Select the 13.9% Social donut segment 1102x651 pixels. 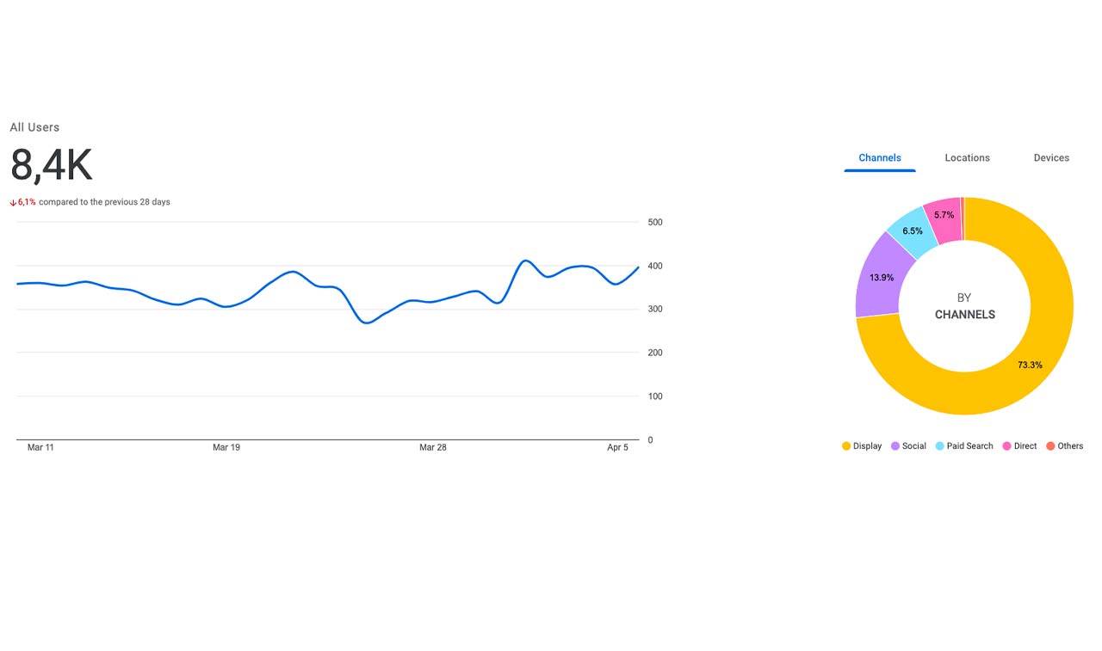pos(880,278)
